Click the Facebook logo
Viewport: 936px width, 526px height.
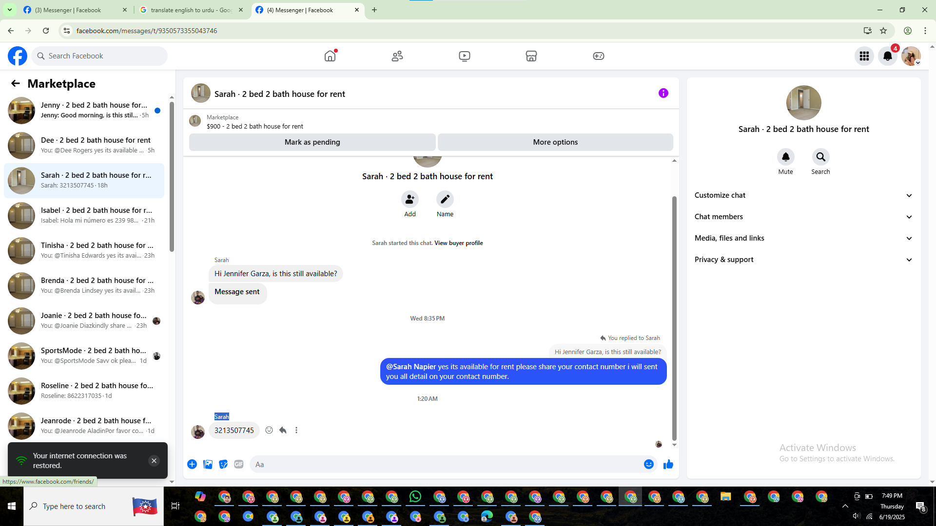click(x=18, y=56)
